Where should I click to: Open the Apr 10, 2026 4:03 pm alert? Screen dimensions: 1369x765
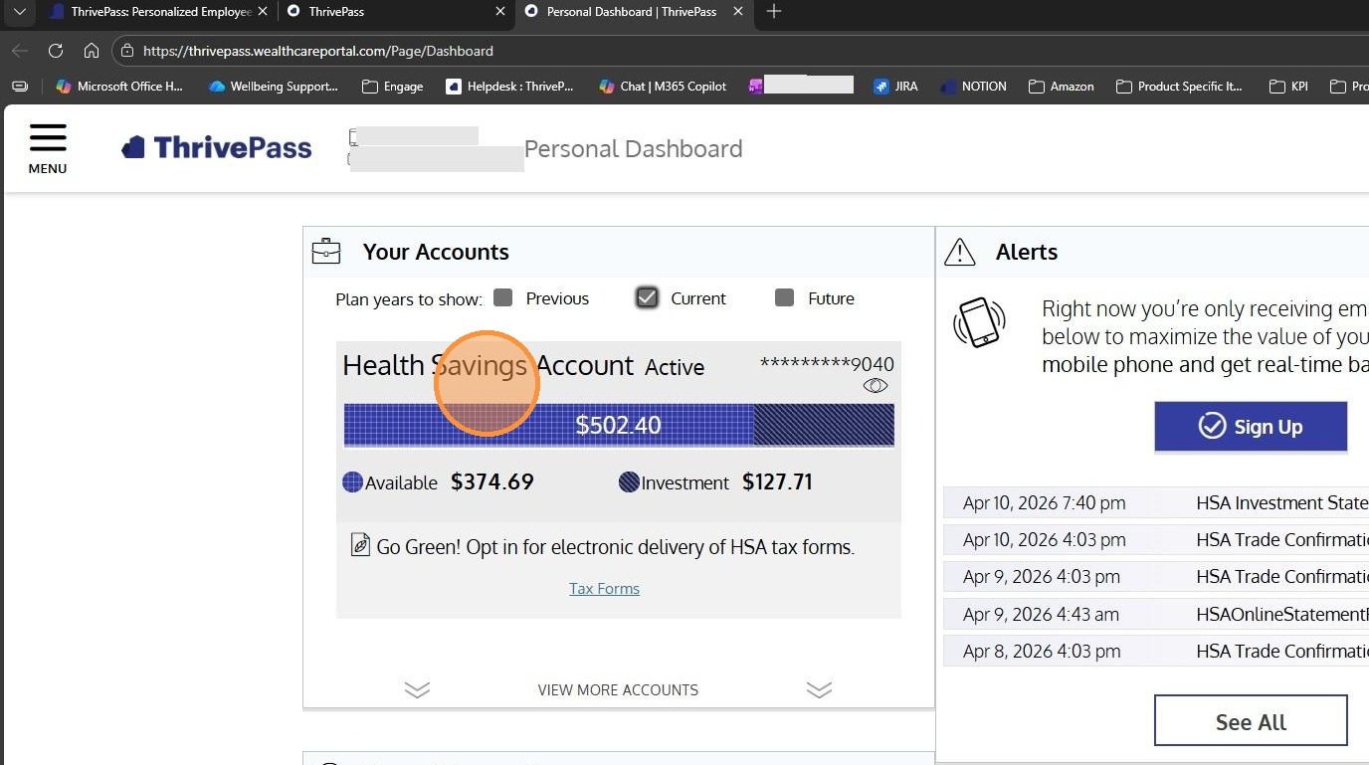(x=1156, y=539)
